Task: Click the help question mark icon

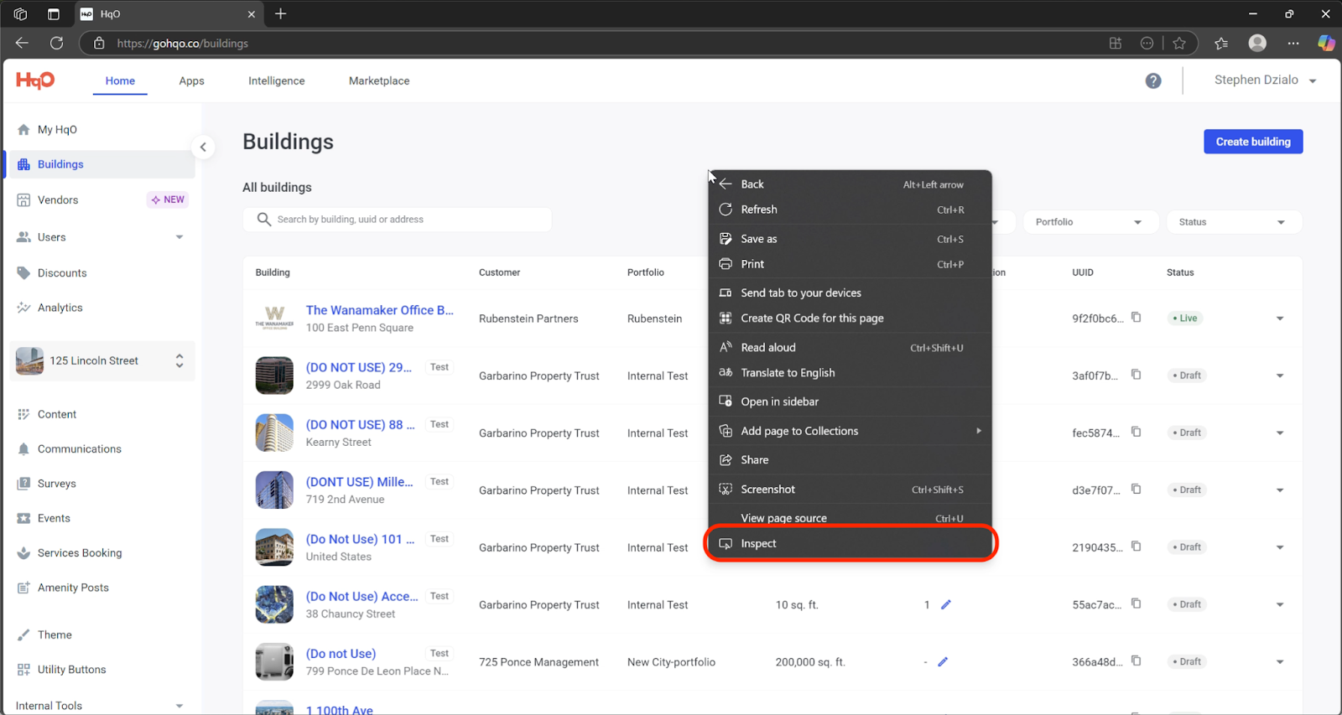Action: pos(1153,80)
